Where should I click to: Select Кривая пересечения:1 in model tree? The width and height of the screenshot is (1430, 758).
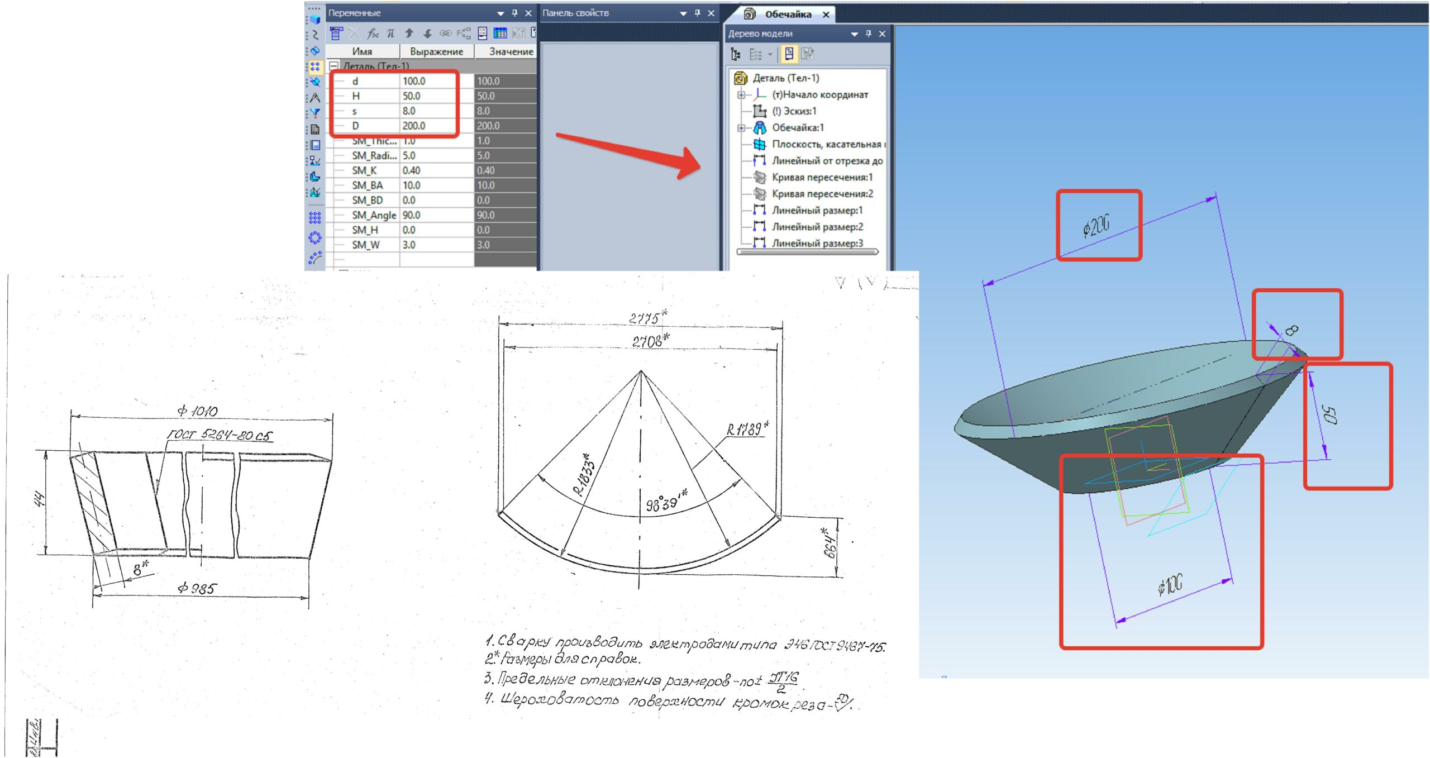(822, 178)
